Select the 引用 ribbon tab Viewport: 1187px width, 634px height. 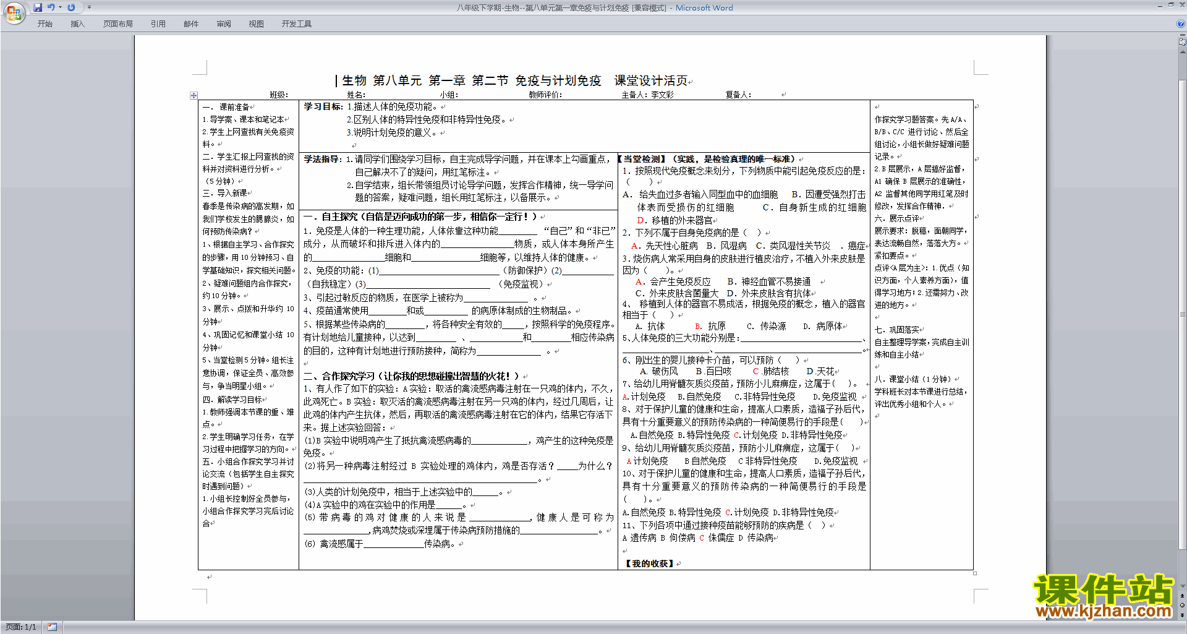[158, 24]
